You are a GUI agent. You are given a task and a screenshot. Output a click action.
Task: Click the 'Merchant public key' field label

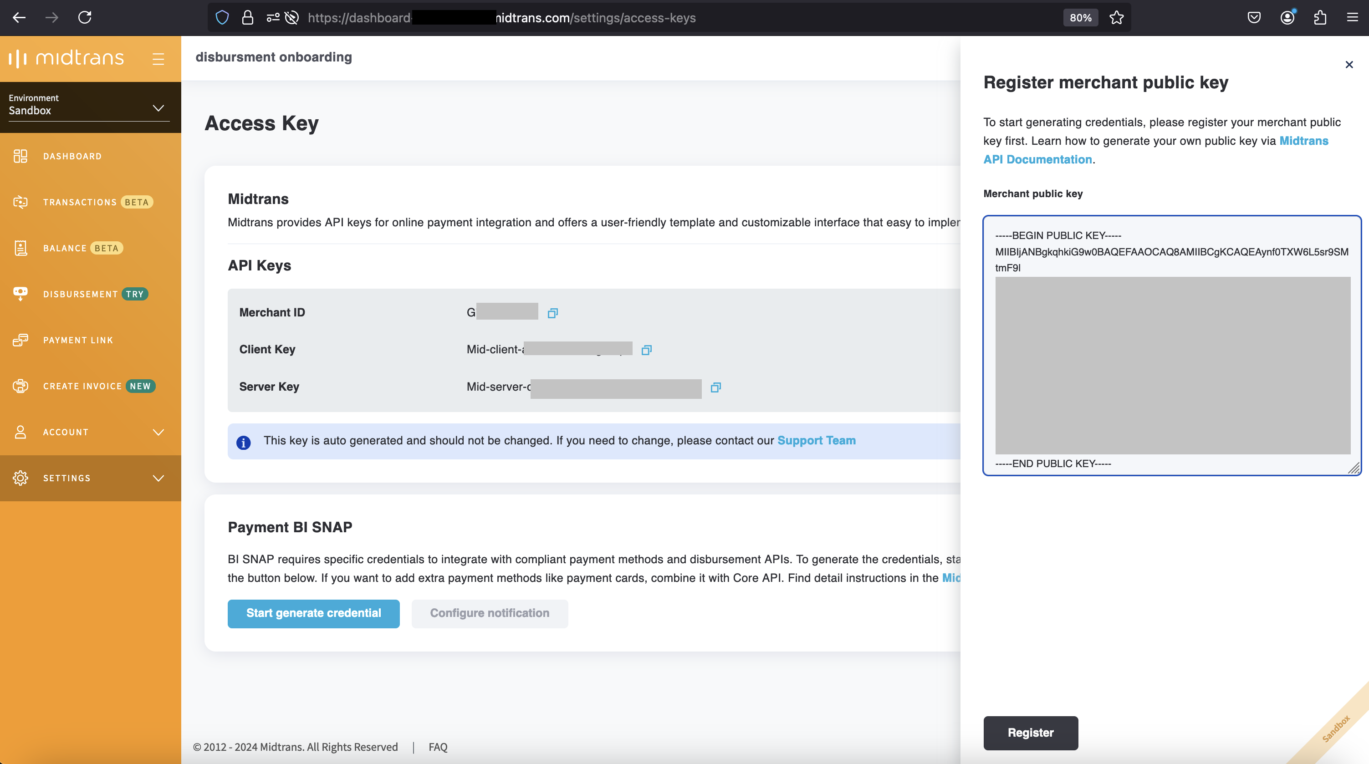[x=1033, y=194]
